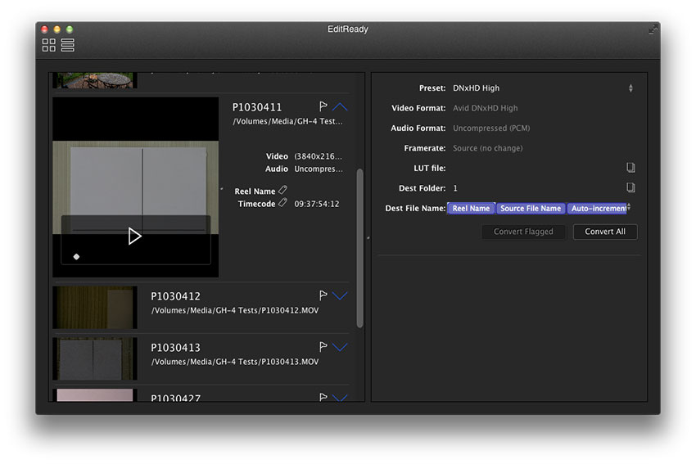Browse for destination folder
The image size is (696, 464).
click(x=630, y=188)
